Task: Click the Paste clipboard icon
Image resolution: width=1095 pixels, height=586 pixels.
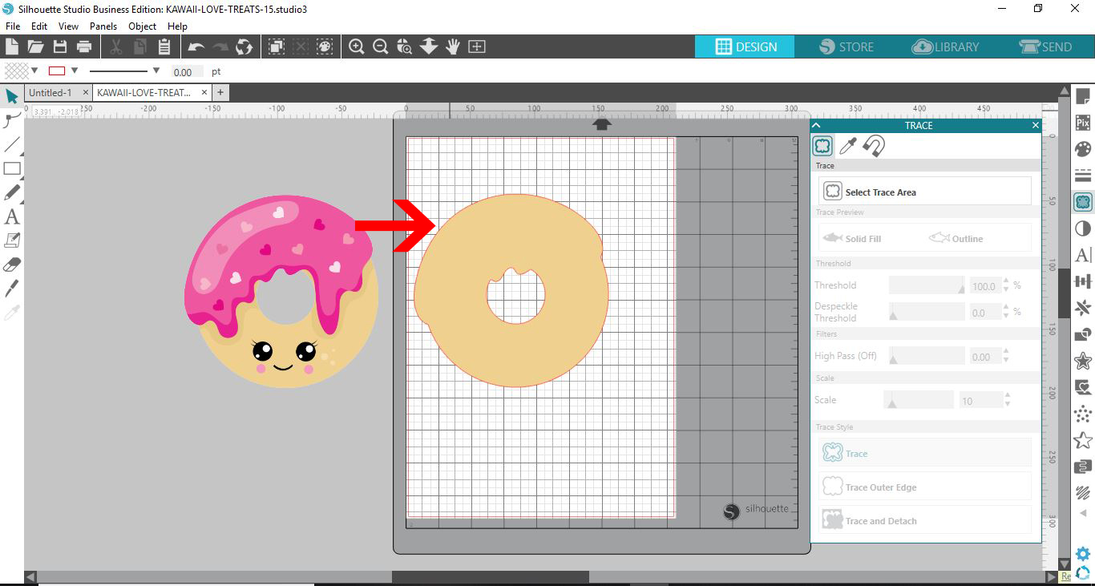Action: [x=164, y=46]
